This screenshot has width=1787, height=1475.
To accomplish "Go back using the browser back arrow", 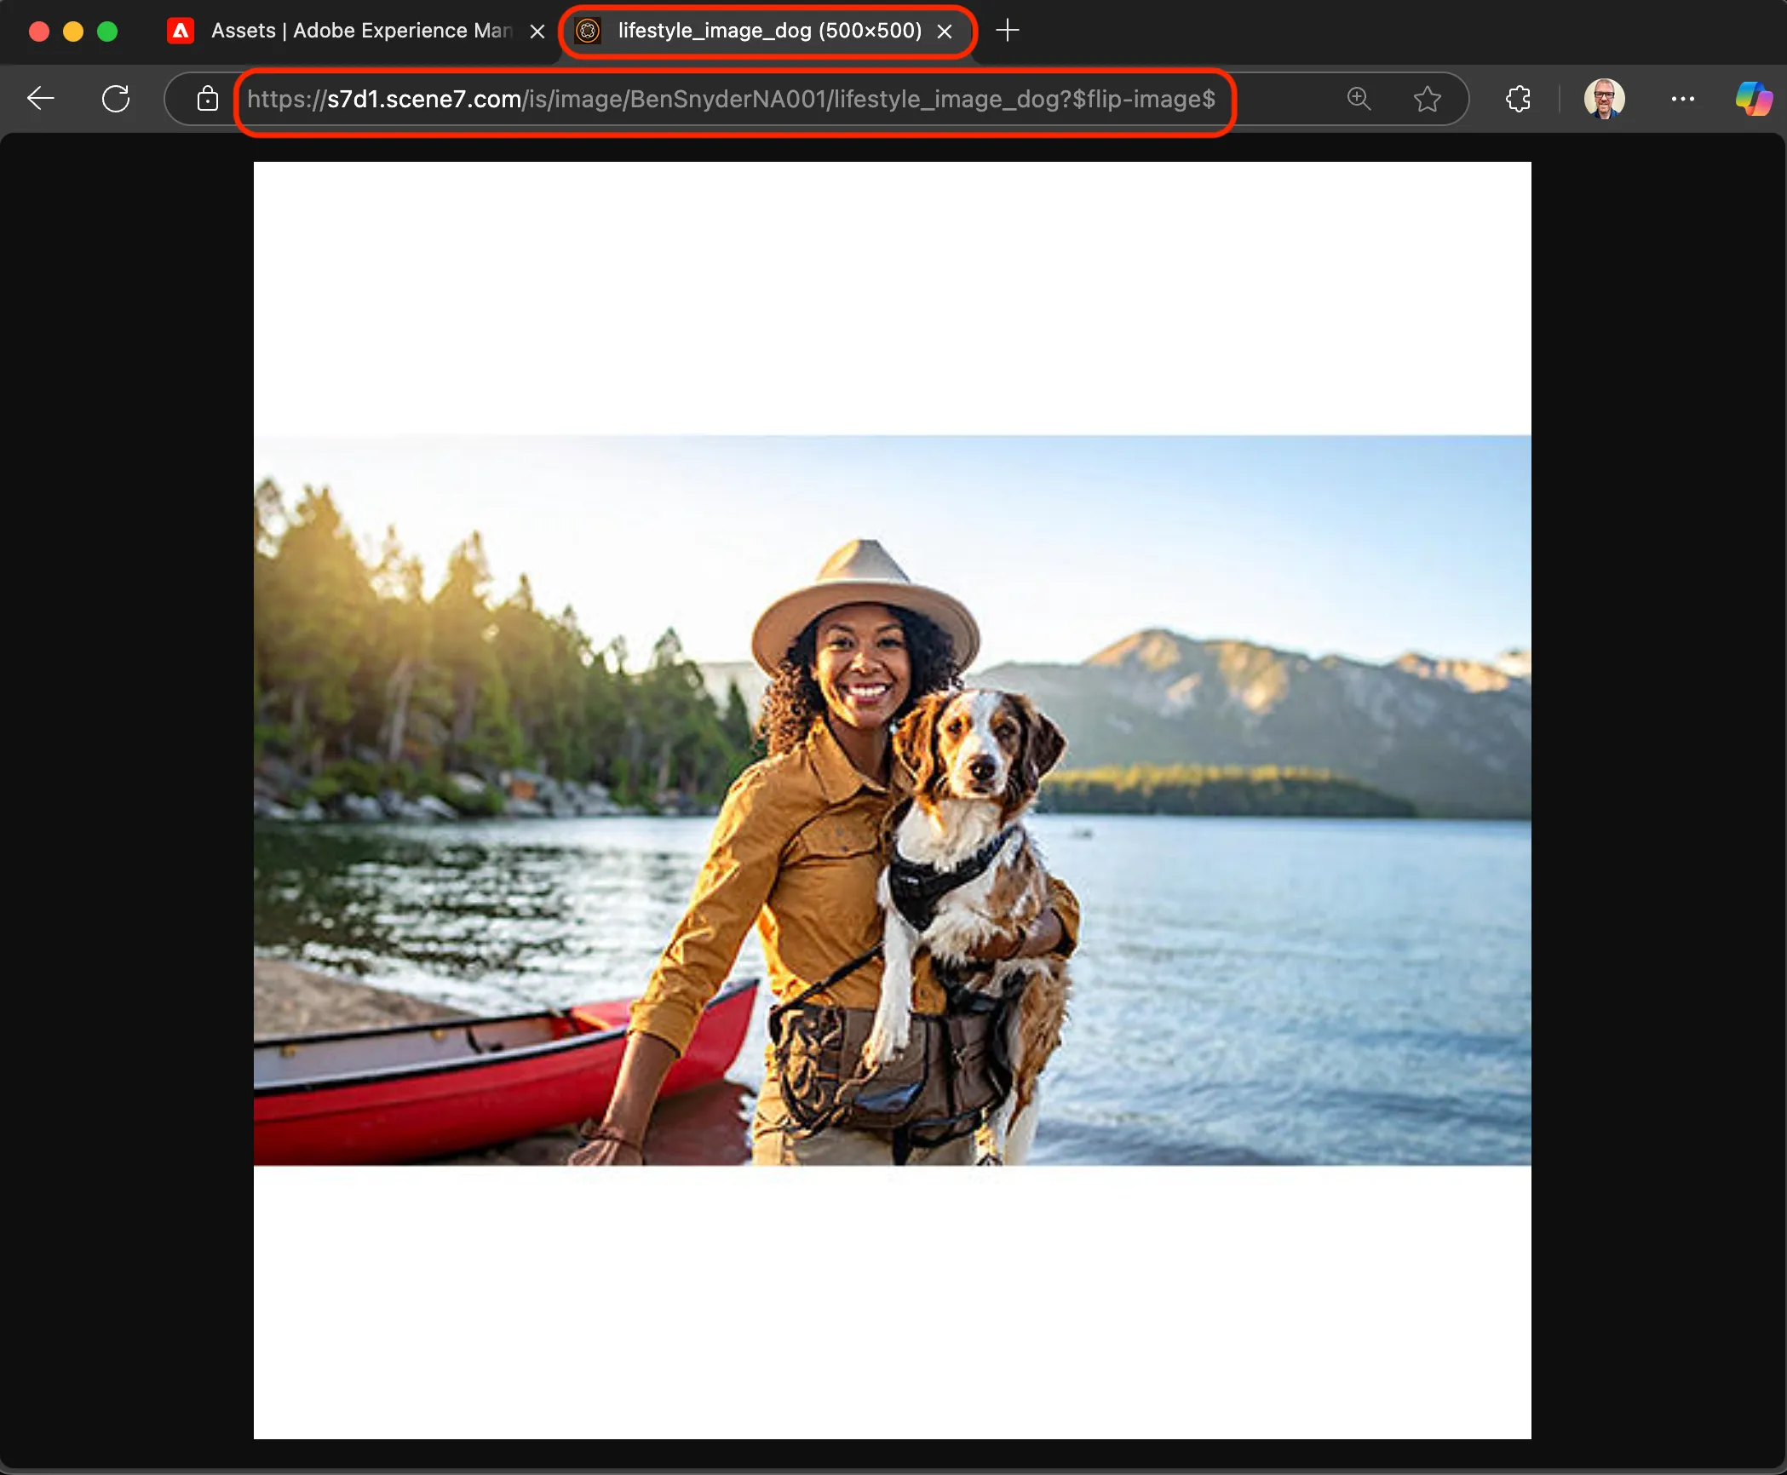I will click(41, 99).
